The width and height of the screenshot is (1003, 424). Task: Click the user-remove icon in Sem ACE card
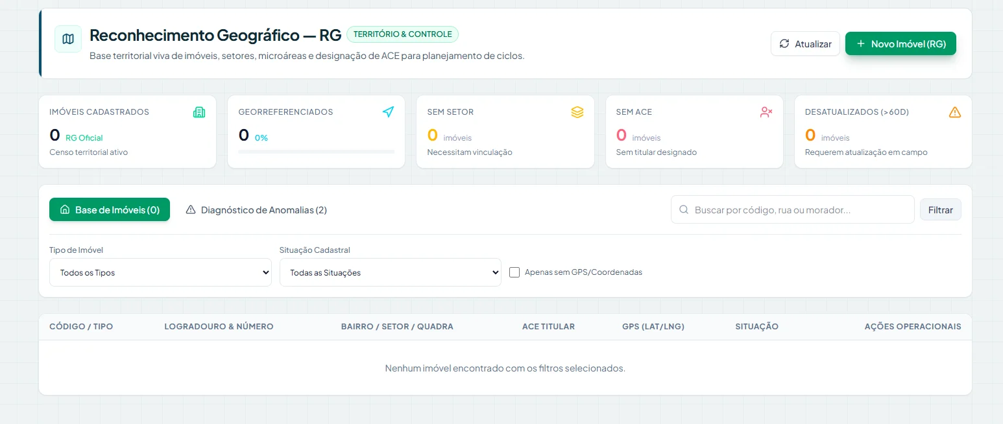click(766, 112)
